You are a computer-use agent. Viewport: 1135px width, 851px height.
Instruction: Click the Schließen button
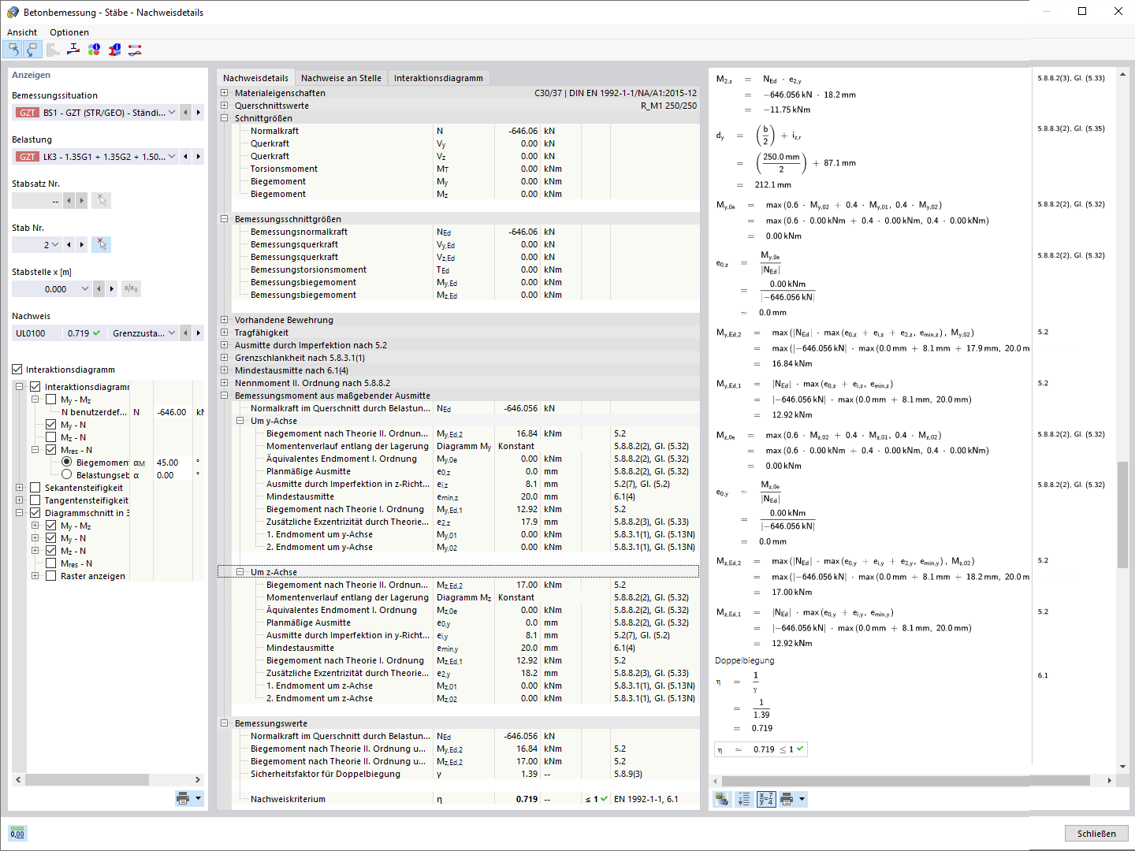tap(1096, 834)
